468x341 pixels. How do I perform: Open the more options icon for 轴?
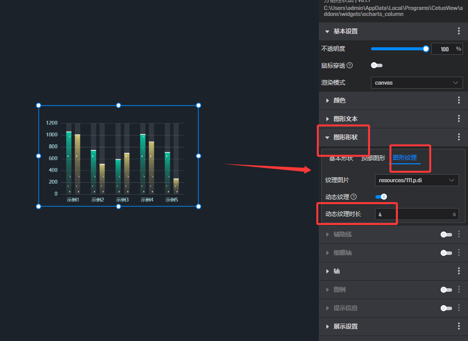(459, 271)
